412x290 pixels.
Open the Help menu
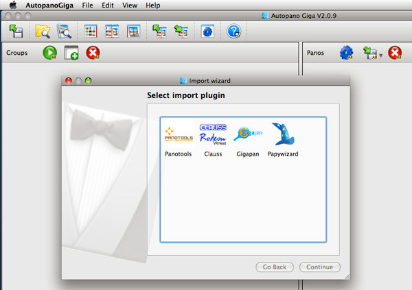point(153,5)
